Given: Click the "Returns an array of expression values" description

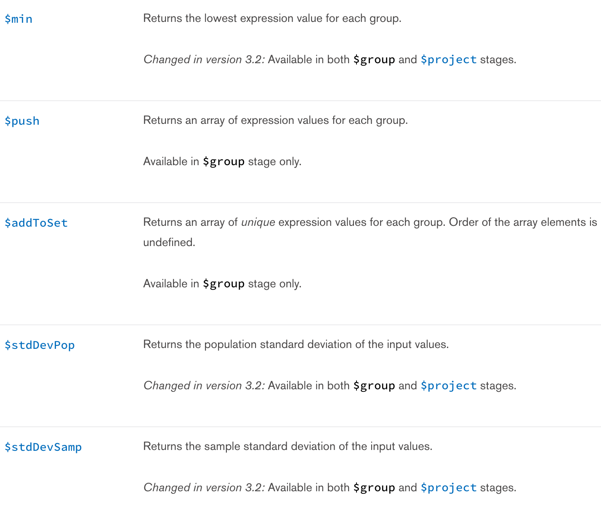Looking at the screenshot, I should 275,120.
